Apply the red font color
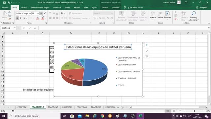The image size is (211, 119). coord(43,18)
